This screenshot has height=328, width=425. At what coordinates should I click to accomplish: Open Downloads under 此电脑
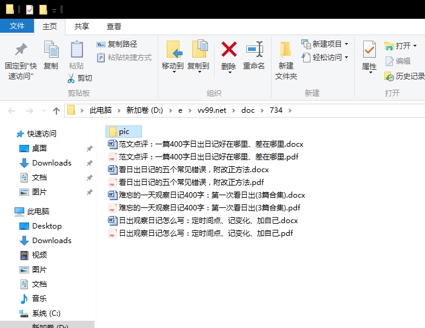click(x=45, y=241)
